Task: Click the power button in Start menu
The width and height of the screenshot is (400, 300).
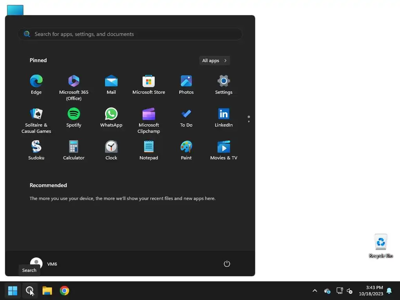Action: coord(227,264)
